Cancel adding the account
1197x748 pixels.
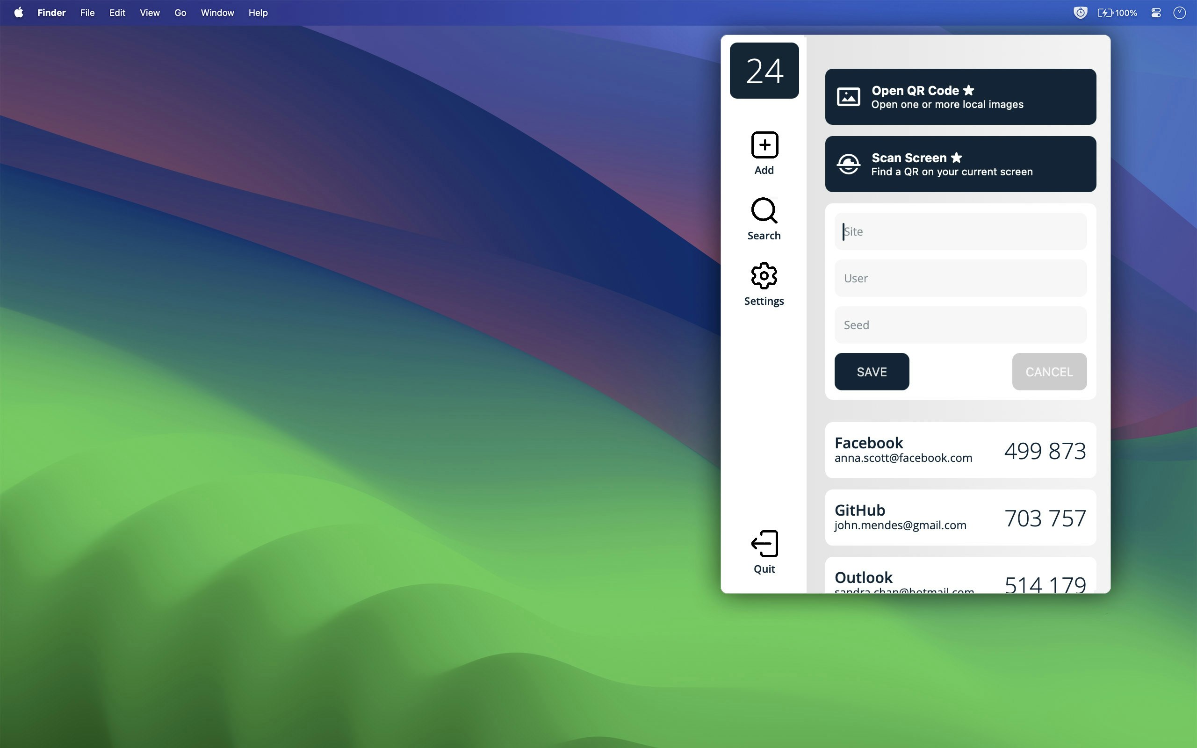click(1049, 372)
